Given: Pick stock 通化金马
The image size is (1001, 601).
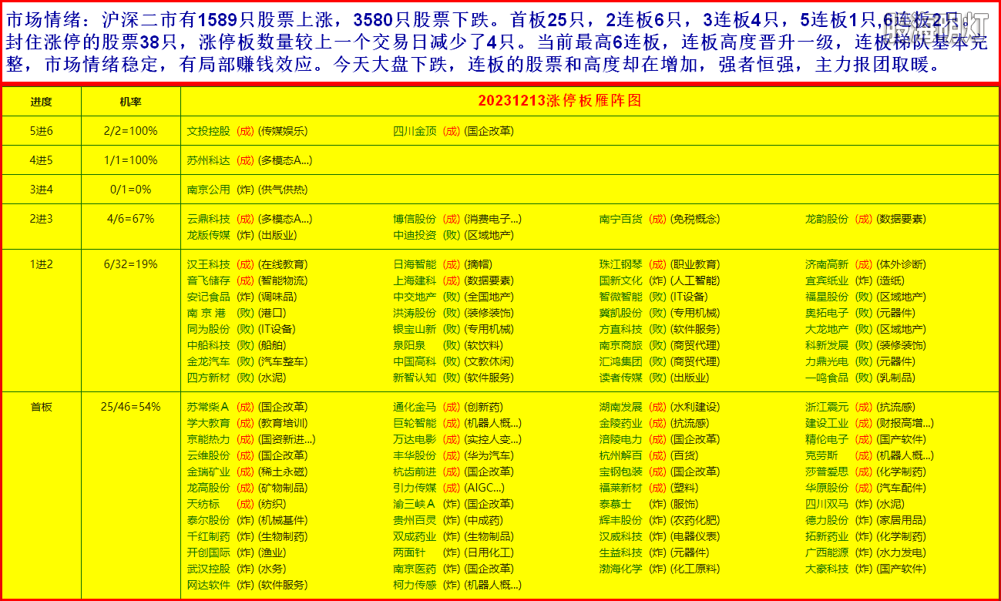Looking at the screenshot, I should tap(415, 407).
